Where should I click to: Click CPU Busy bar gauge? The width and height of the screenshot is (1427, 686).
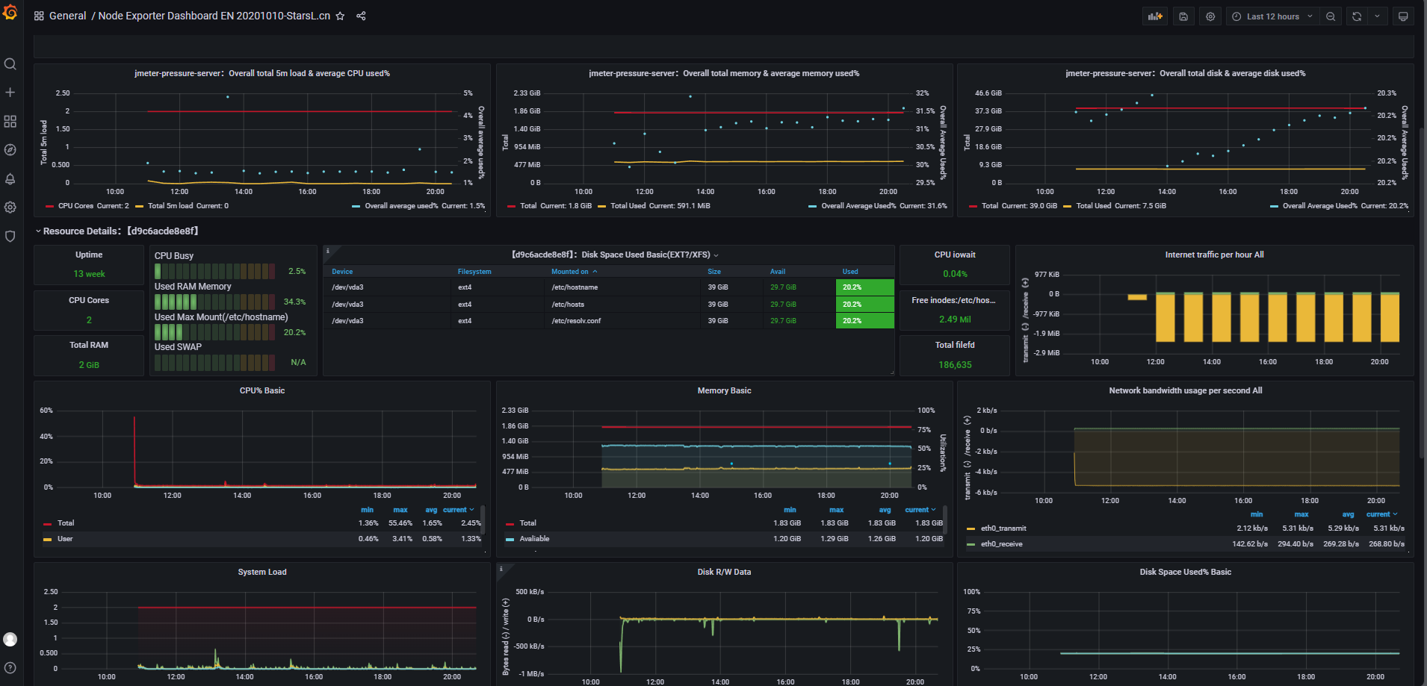tap(214, 271)
